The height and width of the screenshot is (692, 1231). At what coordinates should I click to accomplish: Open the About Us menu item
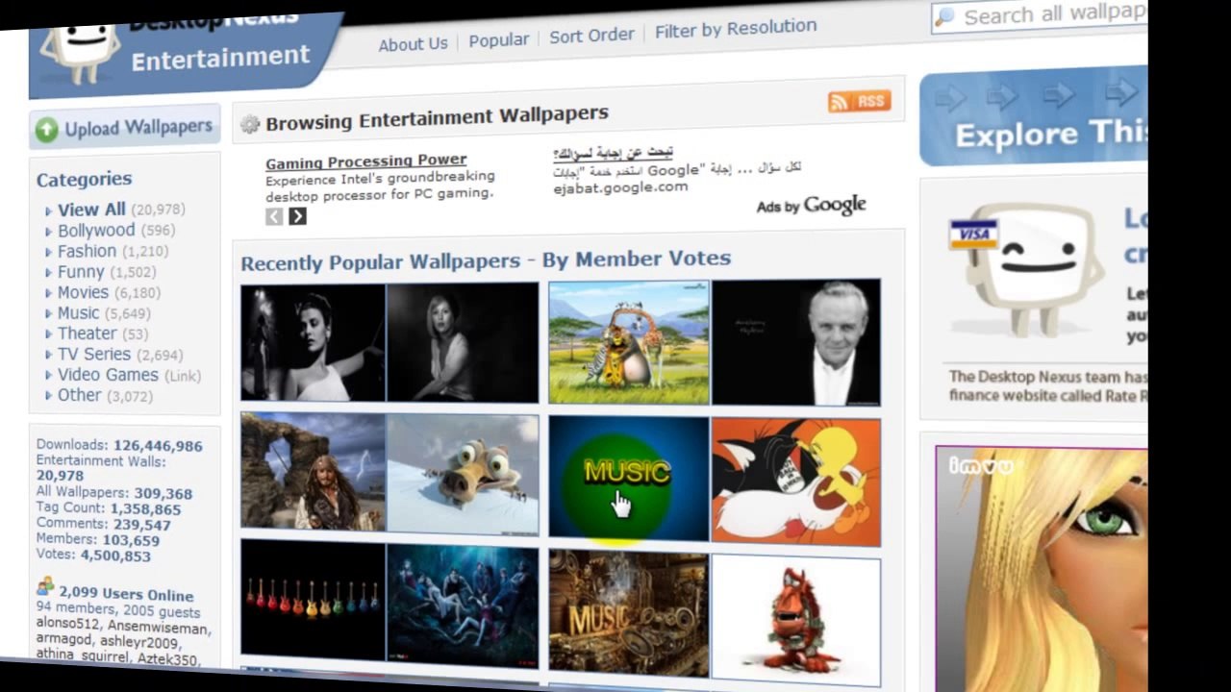tap(413, 44)
